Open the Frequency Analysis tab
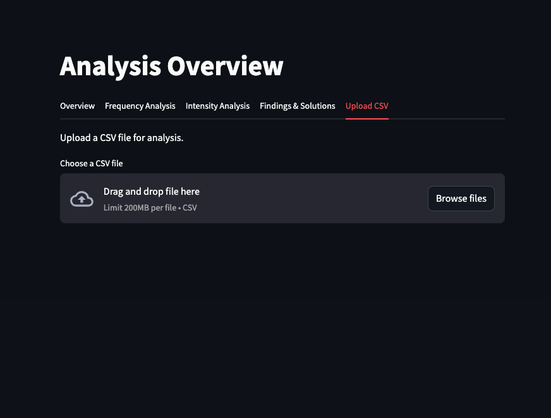 [140, 106]
